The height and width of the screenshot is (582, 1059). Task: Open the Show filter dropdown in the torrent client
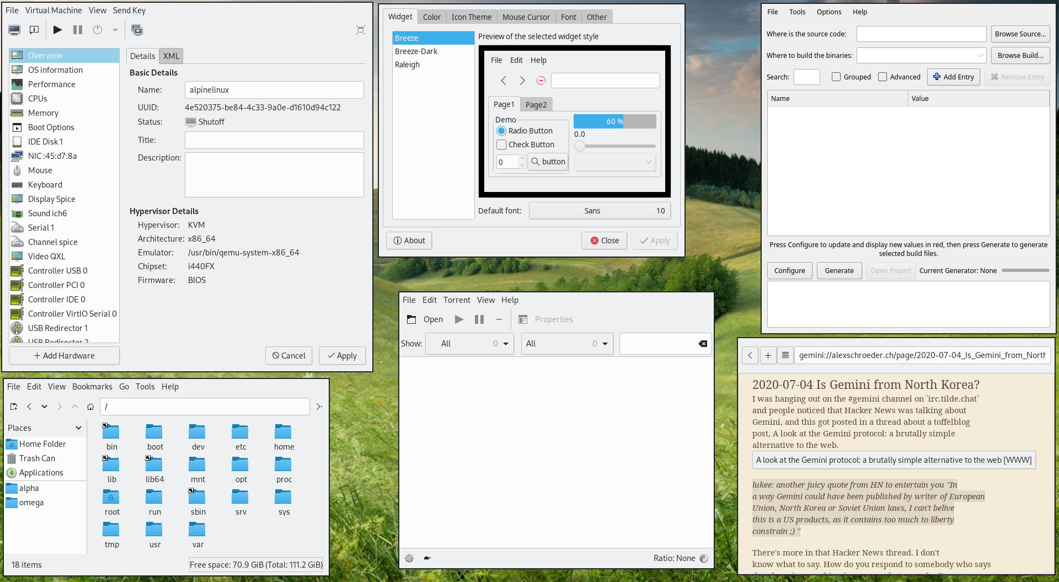coord(469,343)
